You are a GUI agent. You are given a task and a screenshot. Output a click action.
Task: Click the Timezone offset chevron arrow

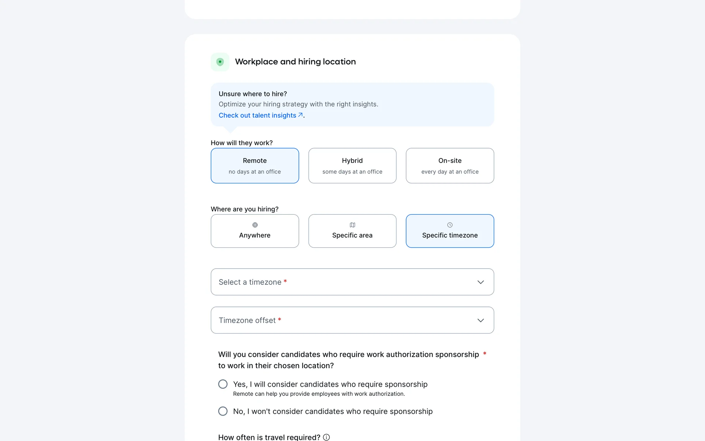pos(481,320)
